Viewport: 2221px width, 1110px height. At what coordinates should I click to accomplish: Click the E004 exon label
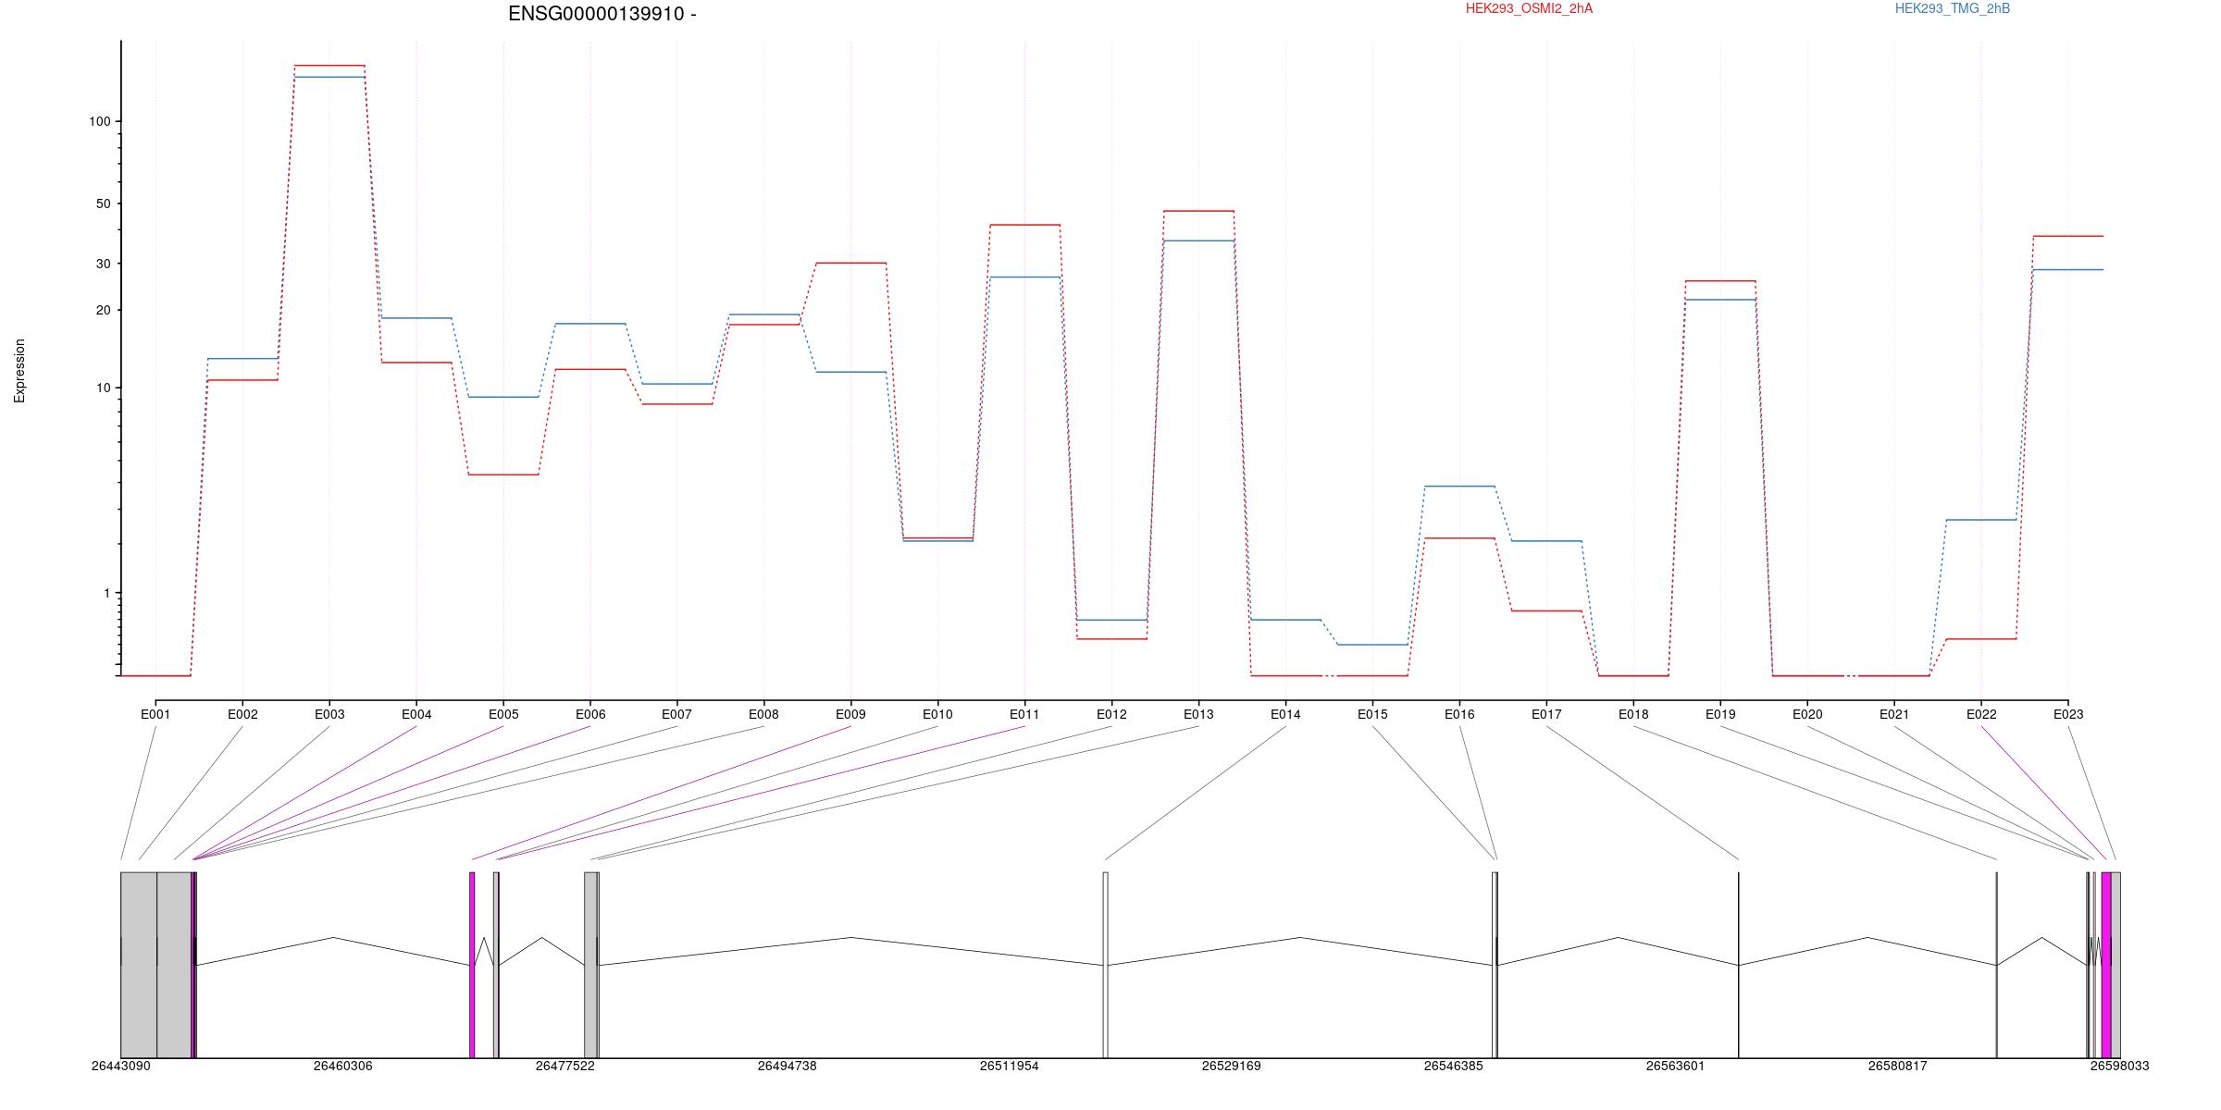416,714
